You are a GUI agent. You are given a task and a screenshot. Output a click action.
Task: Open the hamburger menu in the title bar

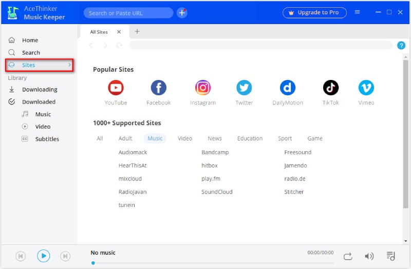pyautogui.click(x=357, y=12)
